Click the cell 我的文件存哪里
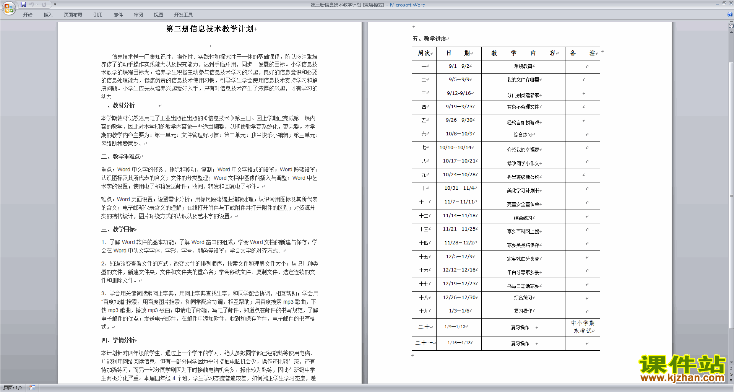 pyautogui.click(x=523, y=80)
